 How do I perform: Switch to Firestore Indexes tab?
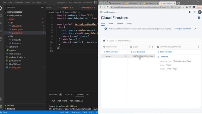tap(120, 23)
